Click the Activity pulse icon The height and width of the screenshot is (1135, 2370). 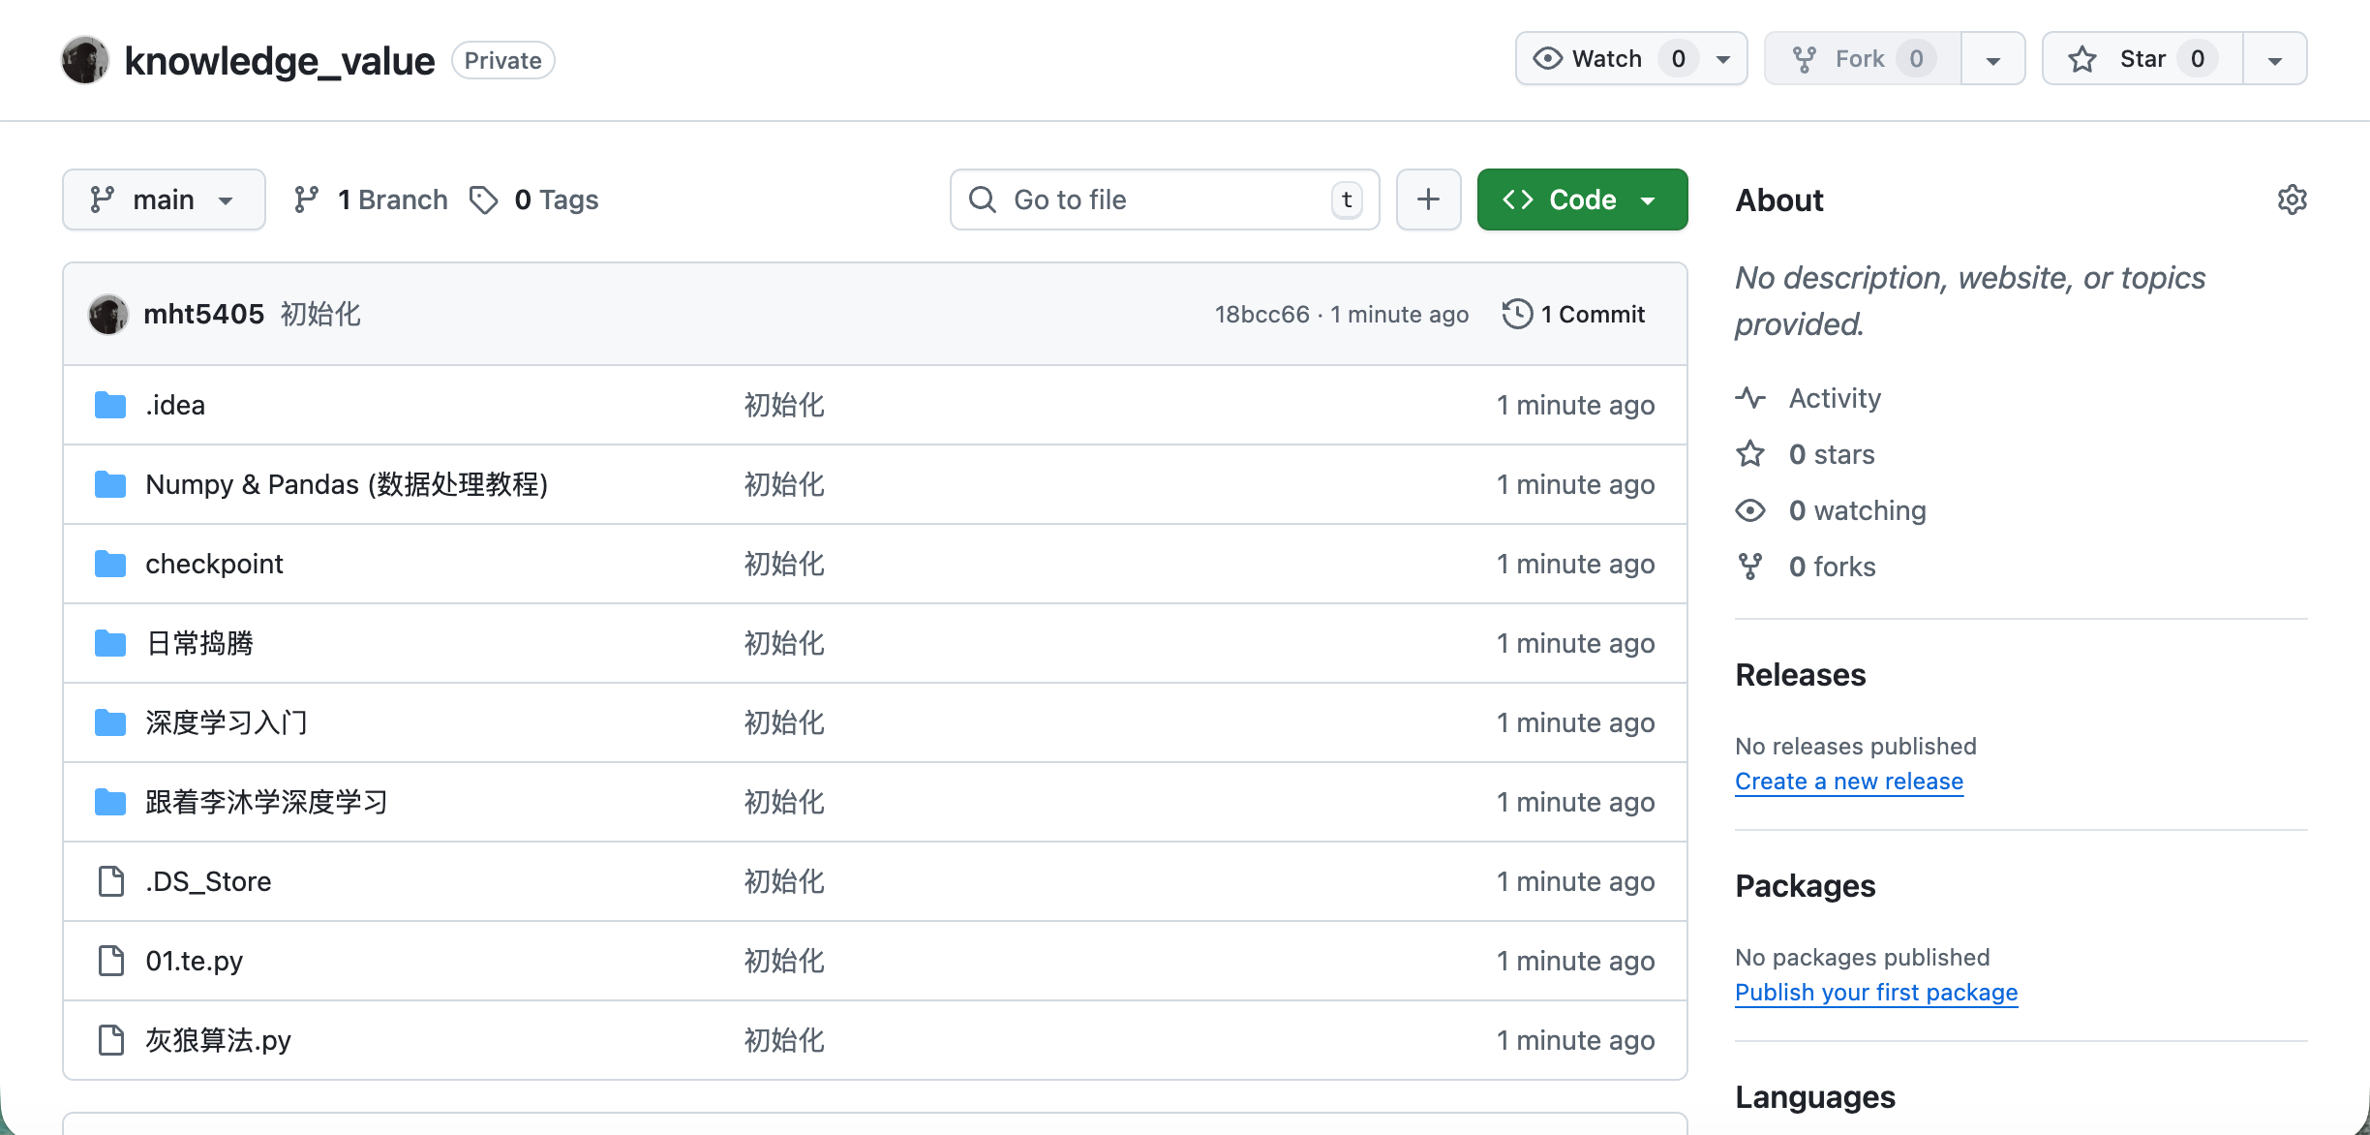[x=1750, y=398]
